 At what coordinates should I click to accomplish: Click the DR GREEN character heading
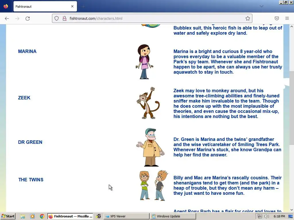pyautogui.click(x=30, y=142)
